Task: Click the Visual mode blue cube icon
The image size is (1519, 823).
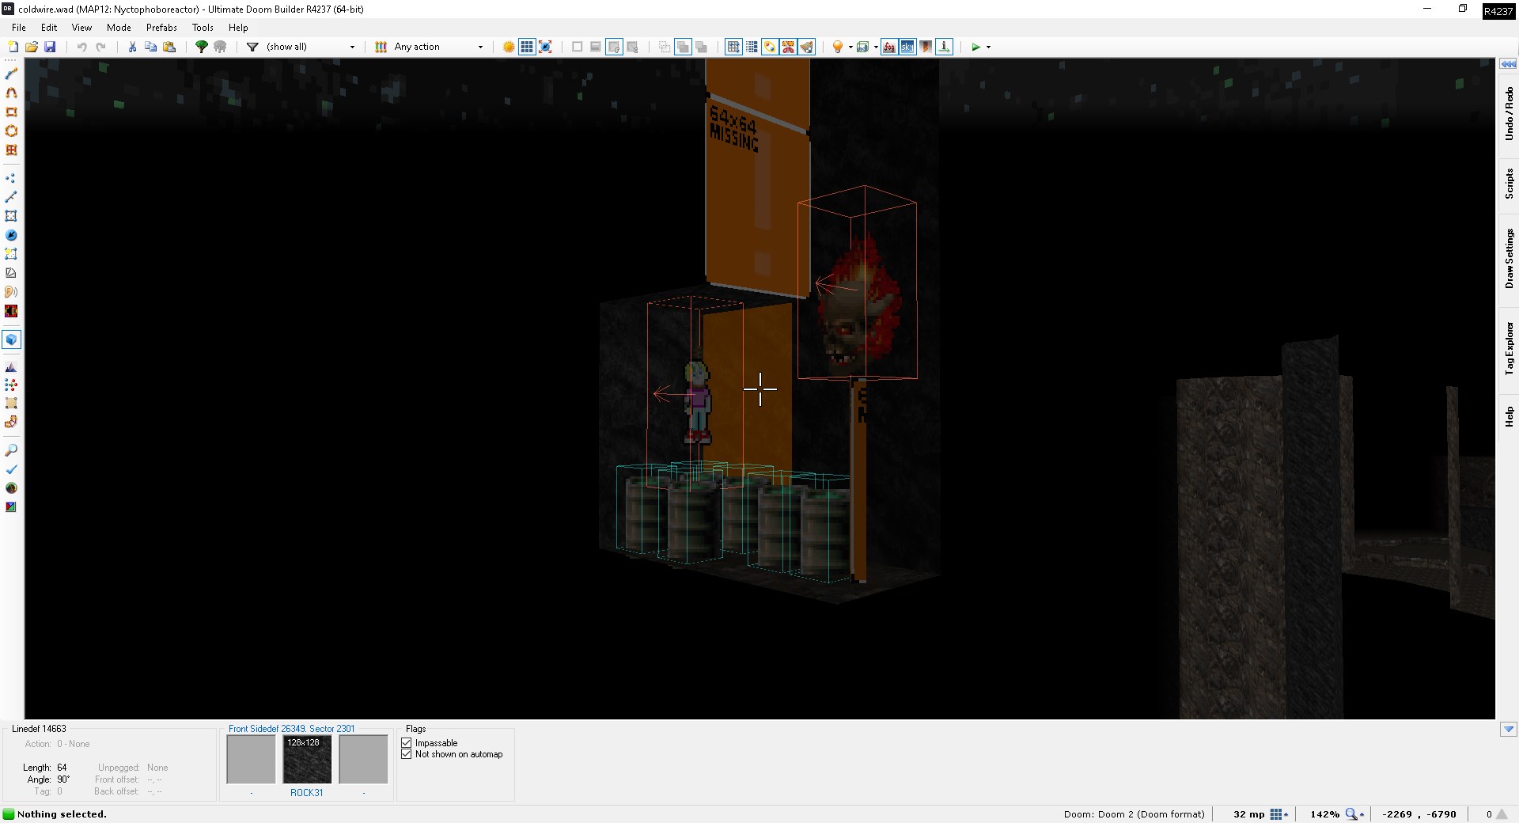Action: click(x=11, y=339)
